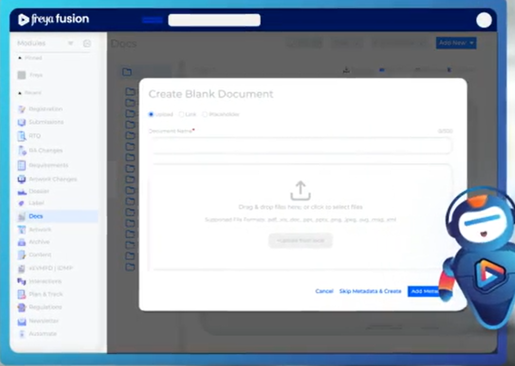The width and height of the screenshot is (515, 366).
Task: Open the Modules filter dropdown arrow
Action: click(70, 43)
